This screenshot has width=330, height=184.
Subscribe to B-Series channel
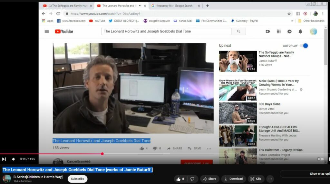(x=77, y=179)
